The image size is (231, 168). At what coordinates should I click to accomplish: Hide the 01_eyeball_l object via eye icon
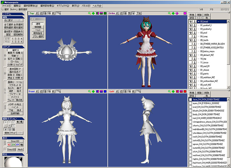[x=191, y=25]
